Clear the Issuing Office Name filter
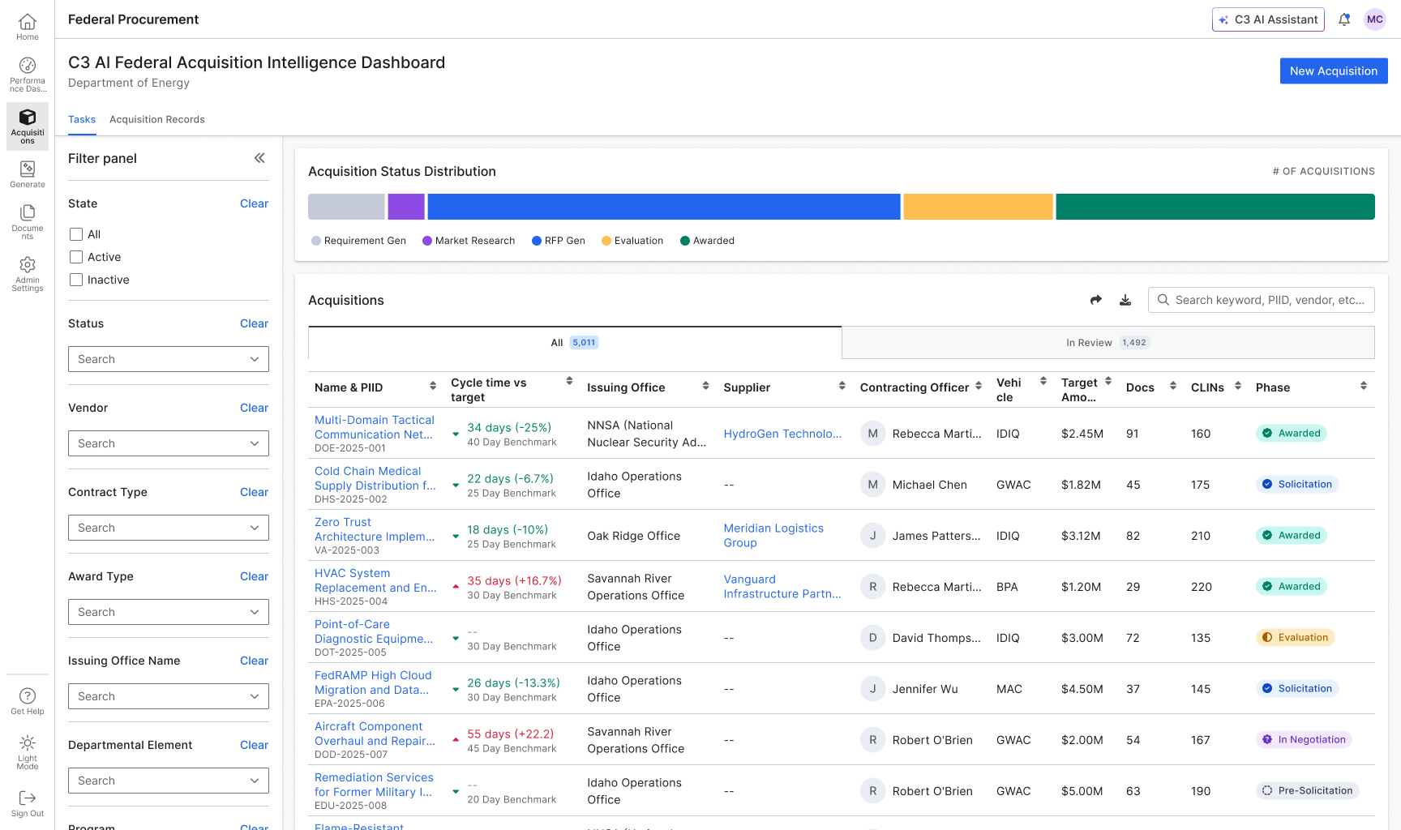This screenshot has width=1401, height=830. [254, 661]
